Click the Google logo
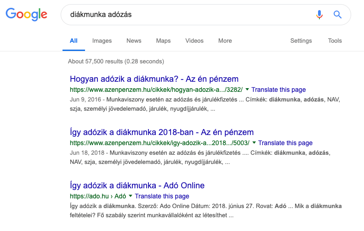This screenshot has height=231, width=364. pyautogui.click(x=27, y=14)
